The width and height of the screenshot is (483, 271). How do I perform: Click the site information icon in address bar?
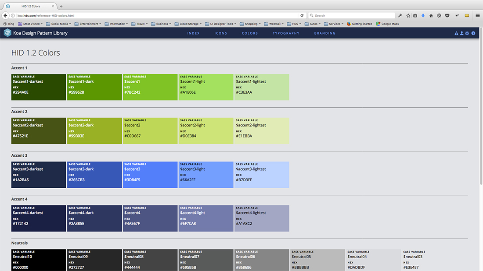pyautogui.click(x=13, y=15)
